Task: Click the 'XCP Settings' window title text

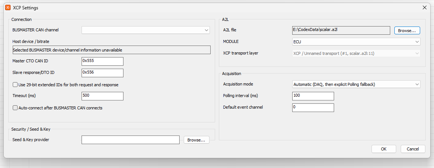Action: [25, 8]
